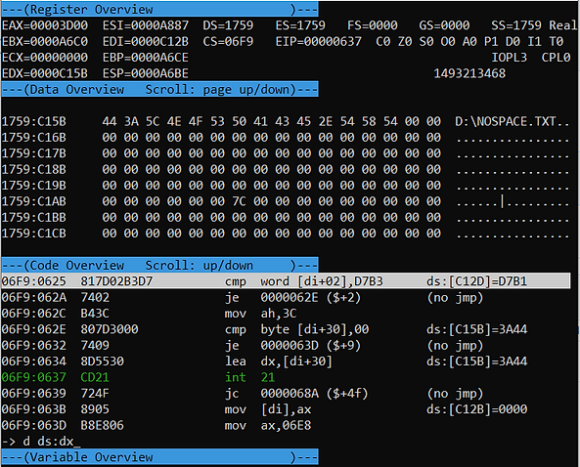The height and width of the screenshot is (467, 580).
Task: Select the ESP=0000A6BE register value
Action: click(146, 73)
